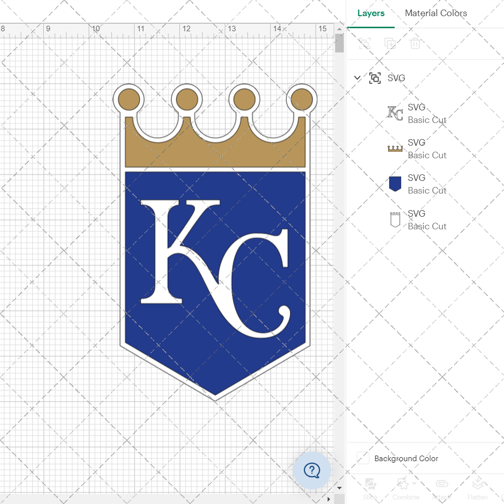Open the Combine dropdown arrow
Viewport: 504px width, 504px height.
(x=414, y=483)
